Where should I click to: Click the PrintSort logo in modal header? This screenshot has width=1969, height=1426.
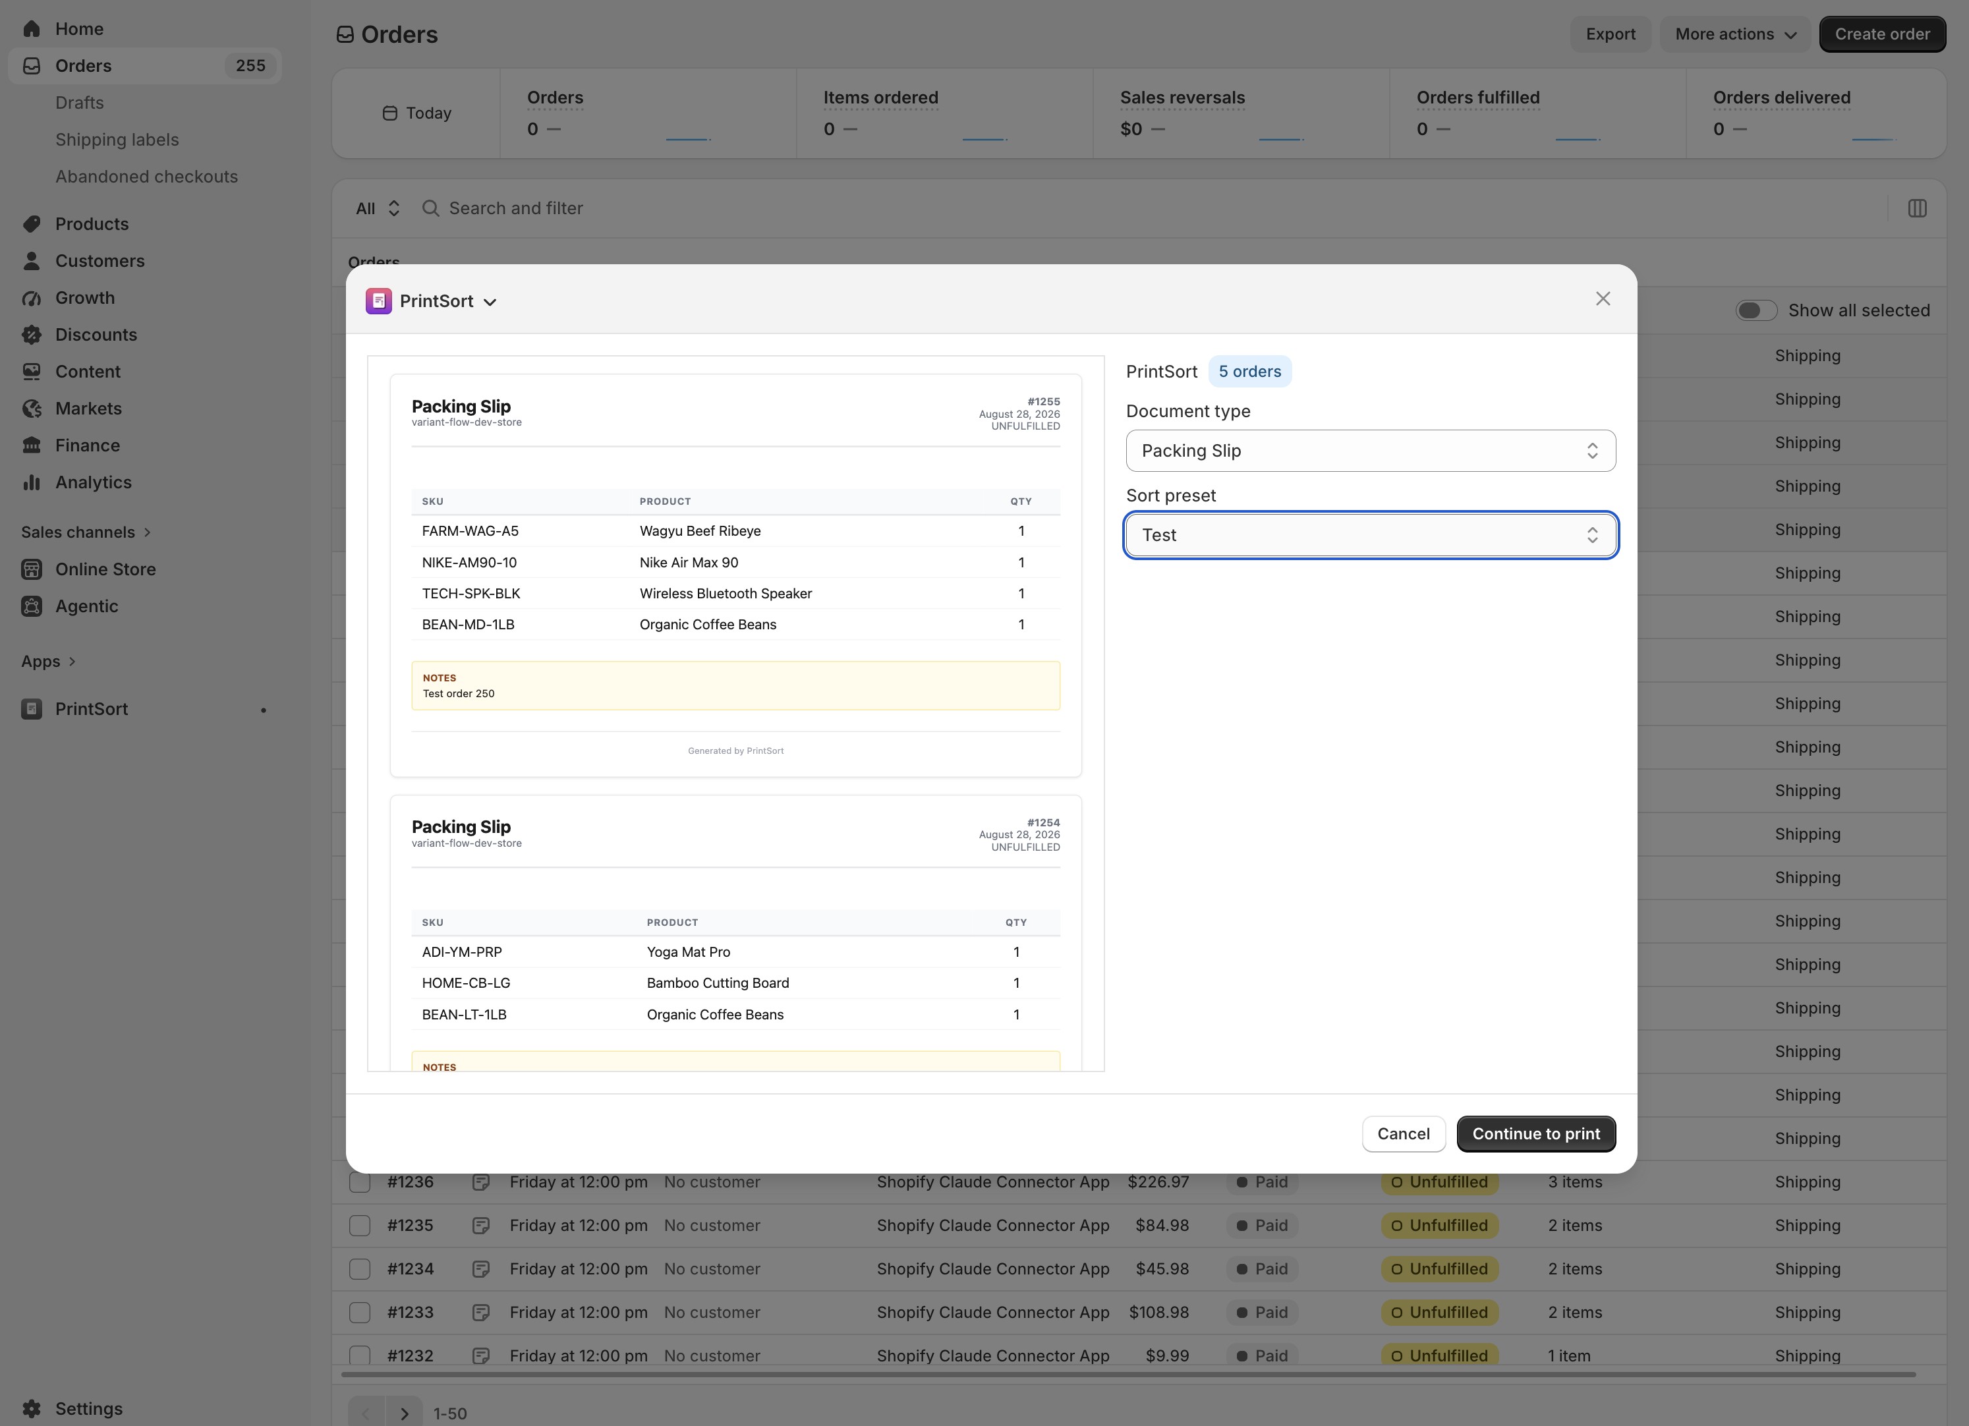pyautogui.click(x=378, y=301)
